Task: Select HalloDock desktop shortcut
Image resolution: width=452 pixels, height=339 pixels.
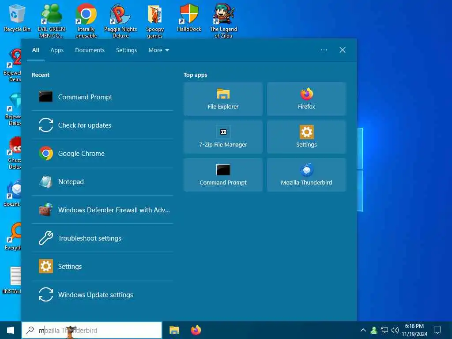Action: coord(189,18)
